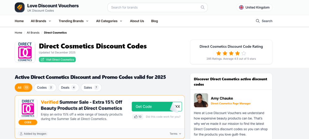Click the thumbs up icon on Summer Sale offer
Screen dimensions: 309x139
[x=136, y=117]
